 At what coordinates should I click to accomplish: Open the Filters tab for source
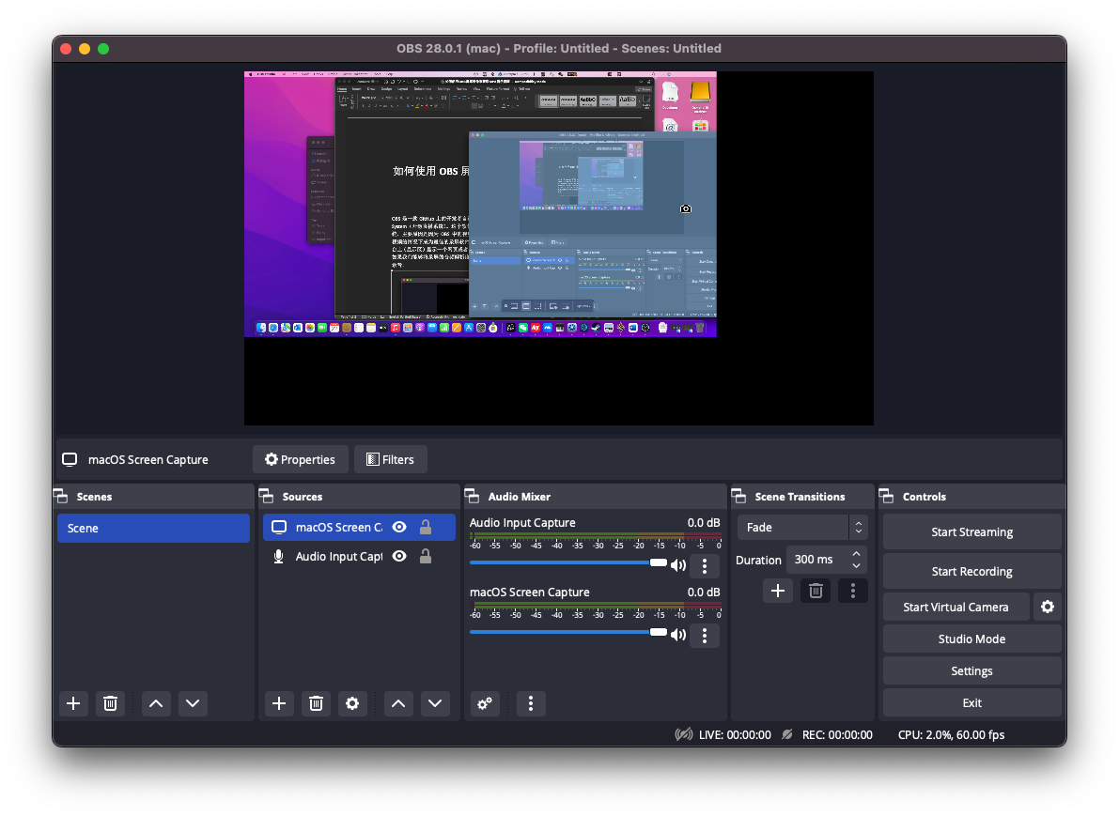tap(390, 460)
